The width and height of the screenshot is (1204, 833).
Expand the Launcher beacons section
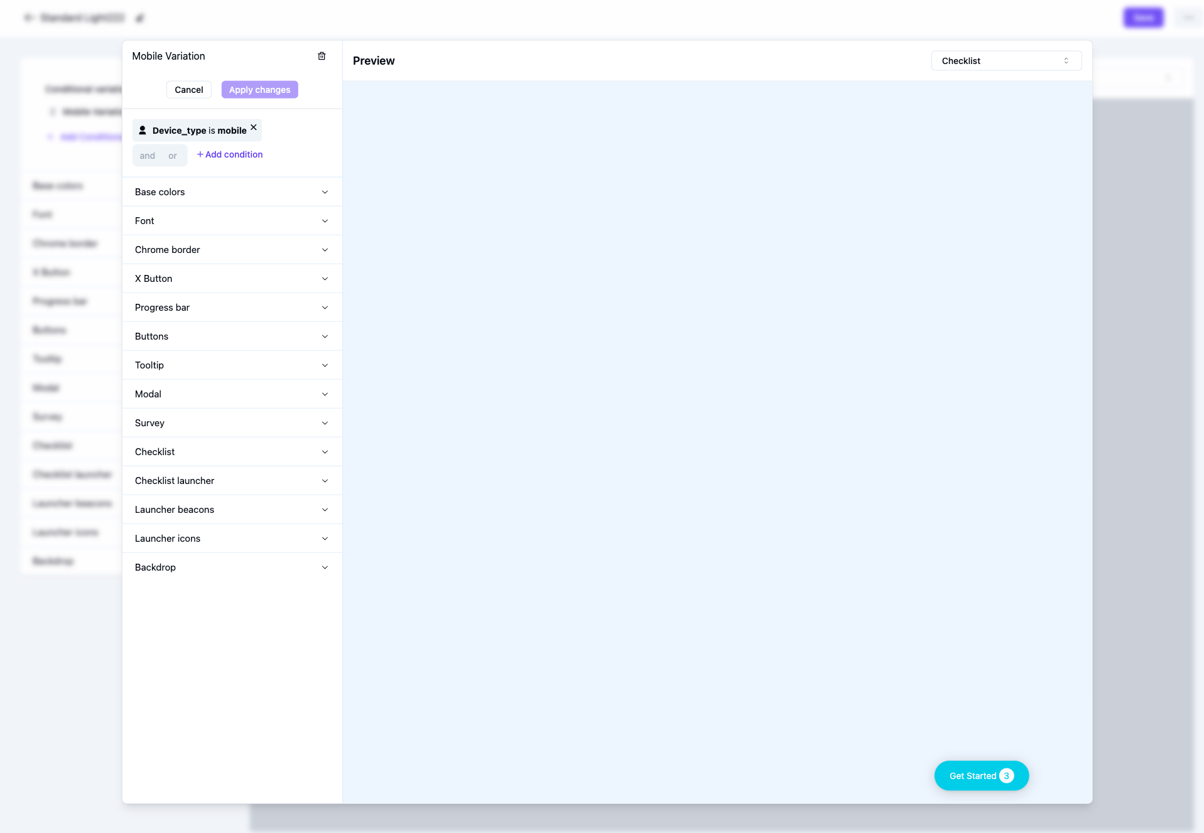coord(232,510)
